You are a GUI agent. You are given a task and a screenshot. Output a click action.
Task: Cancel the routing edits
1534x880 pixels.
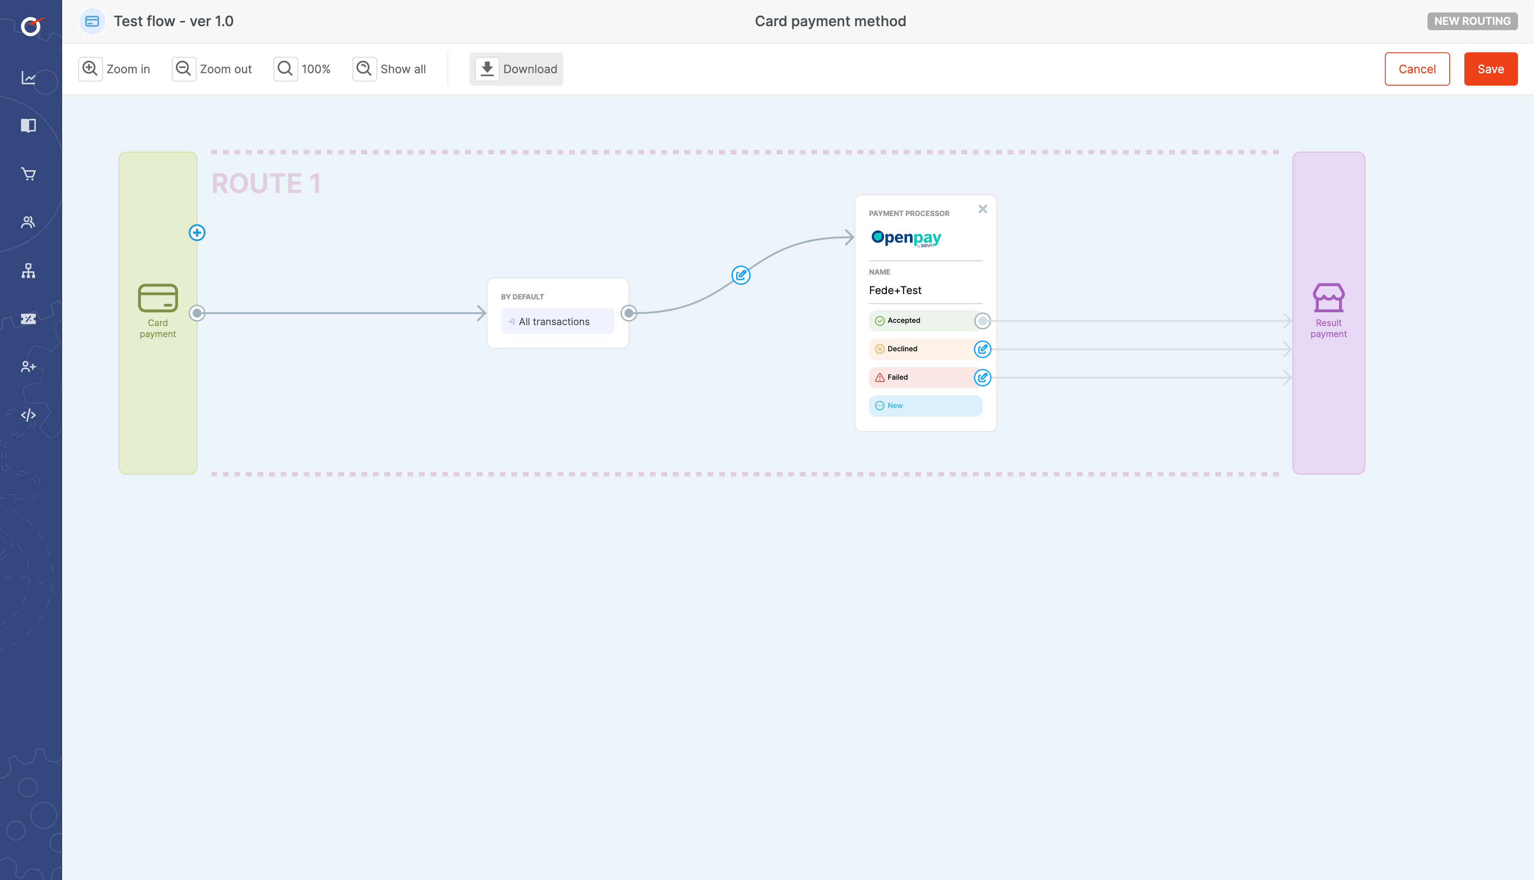point(1417,69)
